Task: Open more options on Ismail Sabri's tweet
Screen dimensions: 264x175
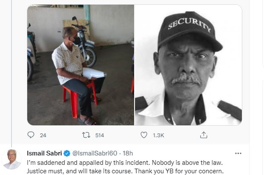Action: pos(237,153)
